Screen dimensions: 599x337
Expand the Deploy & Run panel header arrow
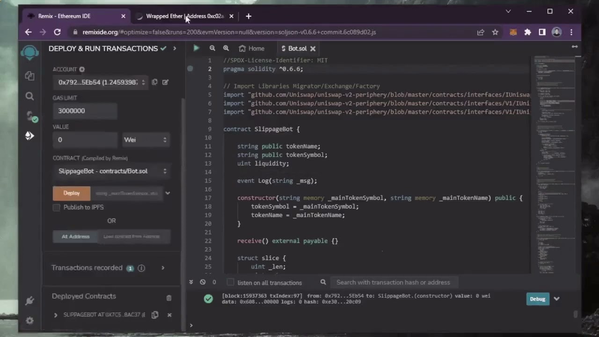[x=175, y=48]
